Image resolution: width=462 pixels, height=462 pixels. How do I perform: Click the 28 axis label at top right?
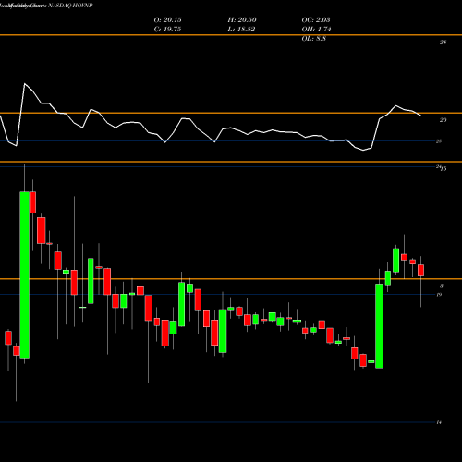pyautogui.click(x=443, y=43)
